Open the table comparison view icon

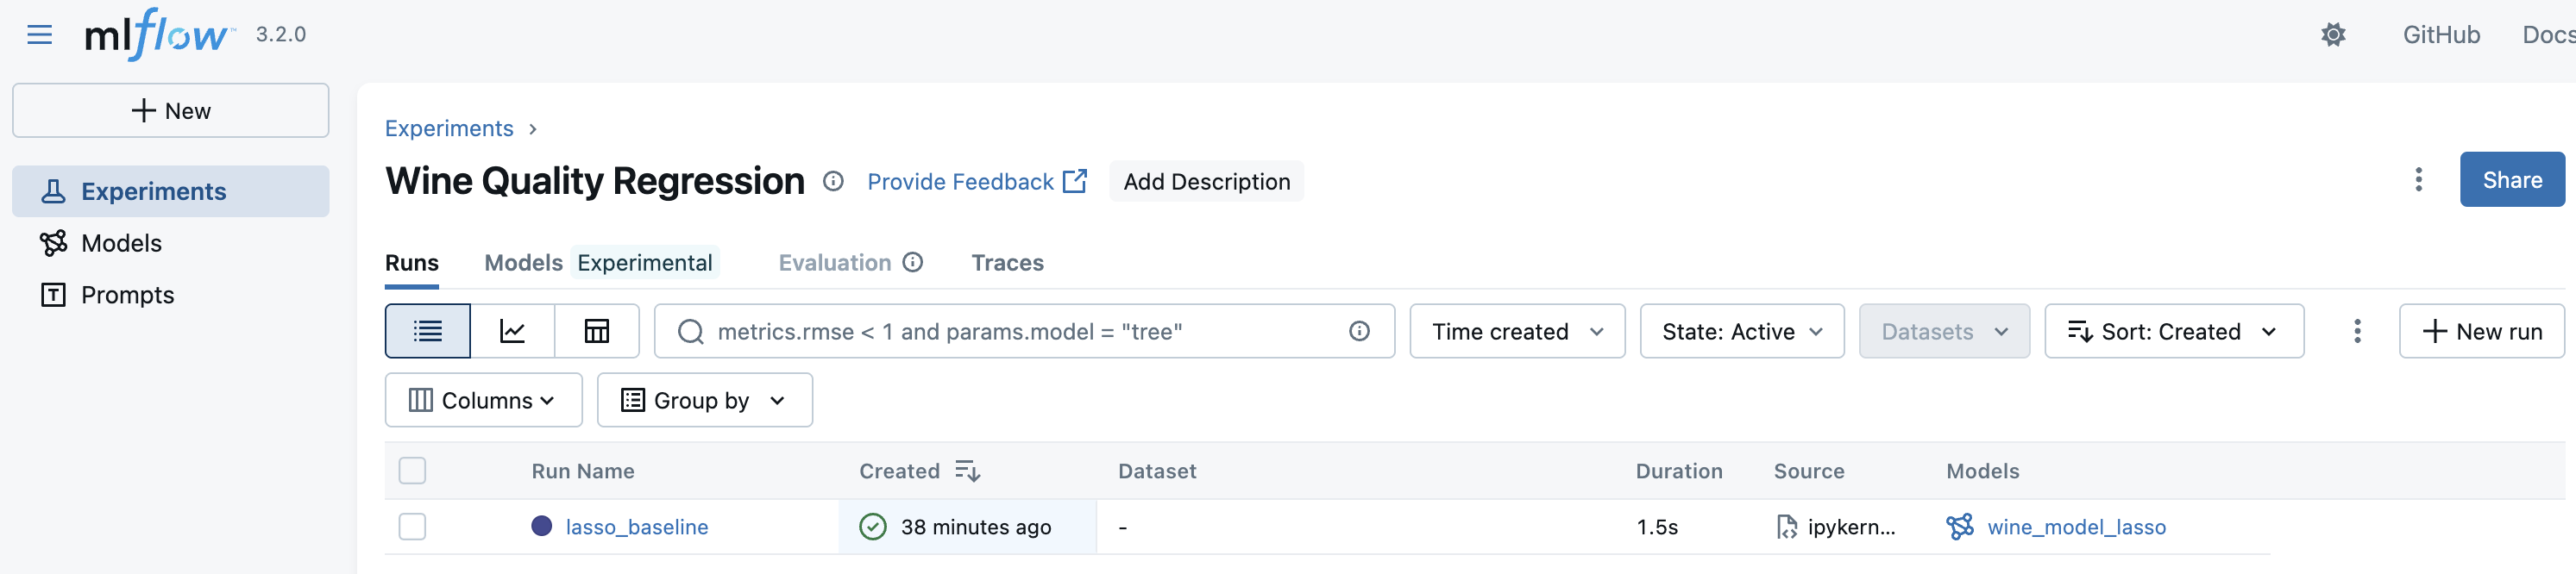click(597, 332)
